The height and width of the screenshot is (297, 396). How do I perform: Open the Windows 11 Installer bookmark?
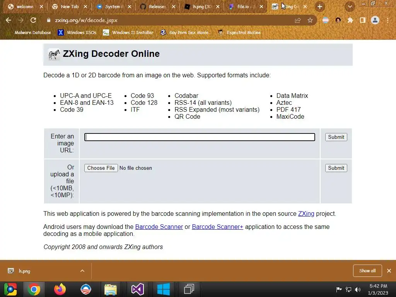pyautogui.click(x=128, y=32)
